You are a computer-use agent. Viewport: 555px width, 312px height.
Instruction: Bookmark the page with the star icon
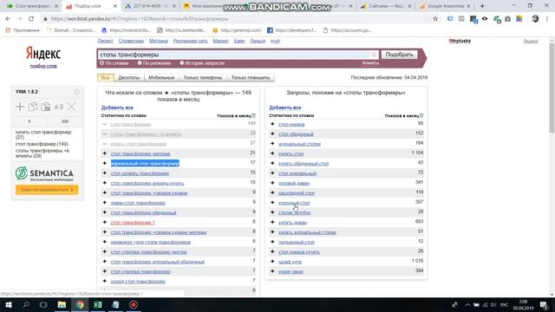point(435,19)
